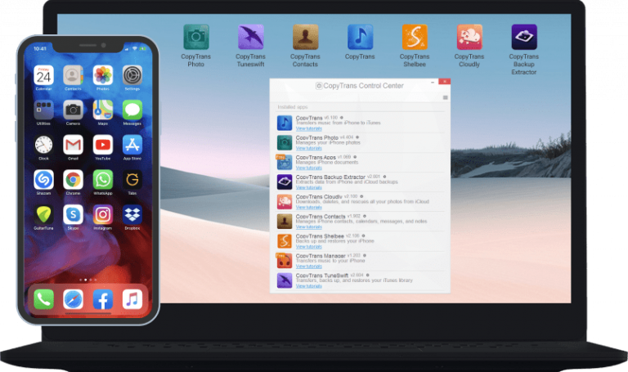The width and height of the screenshot is (628, 372).
Task: Open Dropbox app on the iPhone
Action: click(x=132, y=215)
